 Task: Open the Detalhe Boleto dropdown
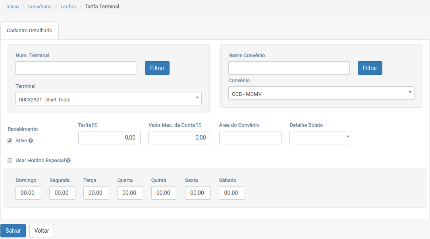(x=320, y=138)
